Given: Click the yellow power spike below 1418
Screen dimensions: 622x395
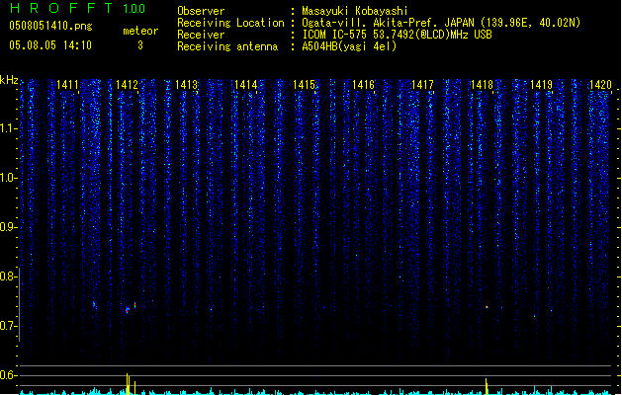Looking at the screenshot, I should click(487, 386).
